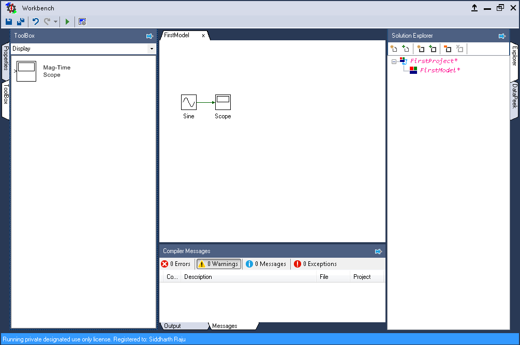Close the FirstModel tab
This screenshot has width=520, height=345.
coord(203,36)
